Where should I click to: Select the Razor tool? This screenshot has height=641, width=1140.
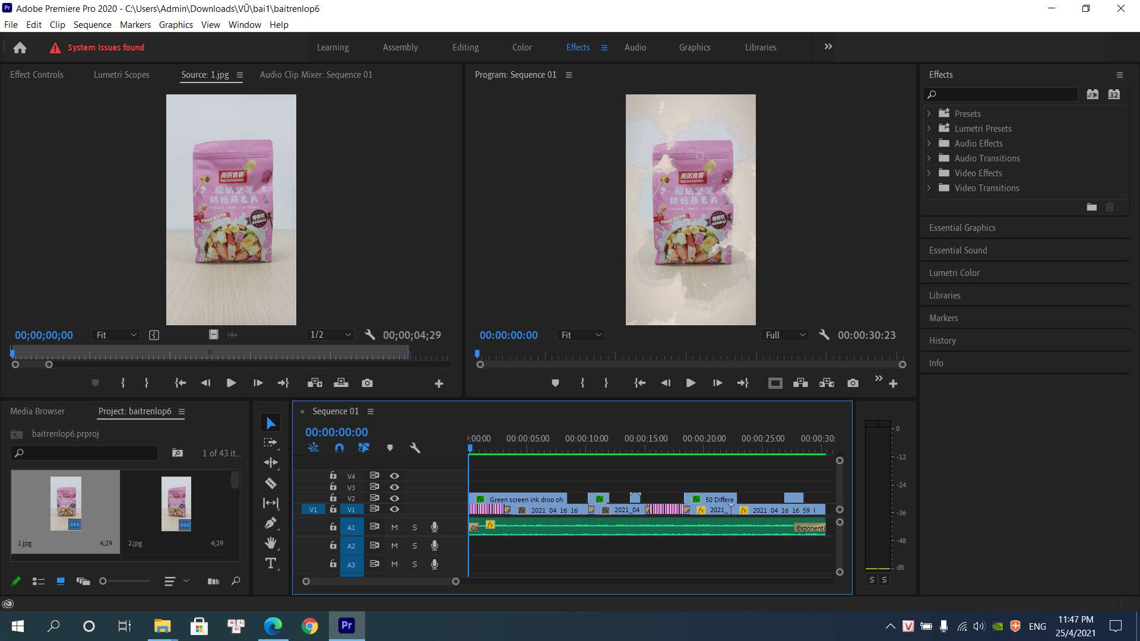tap(271, 483)
